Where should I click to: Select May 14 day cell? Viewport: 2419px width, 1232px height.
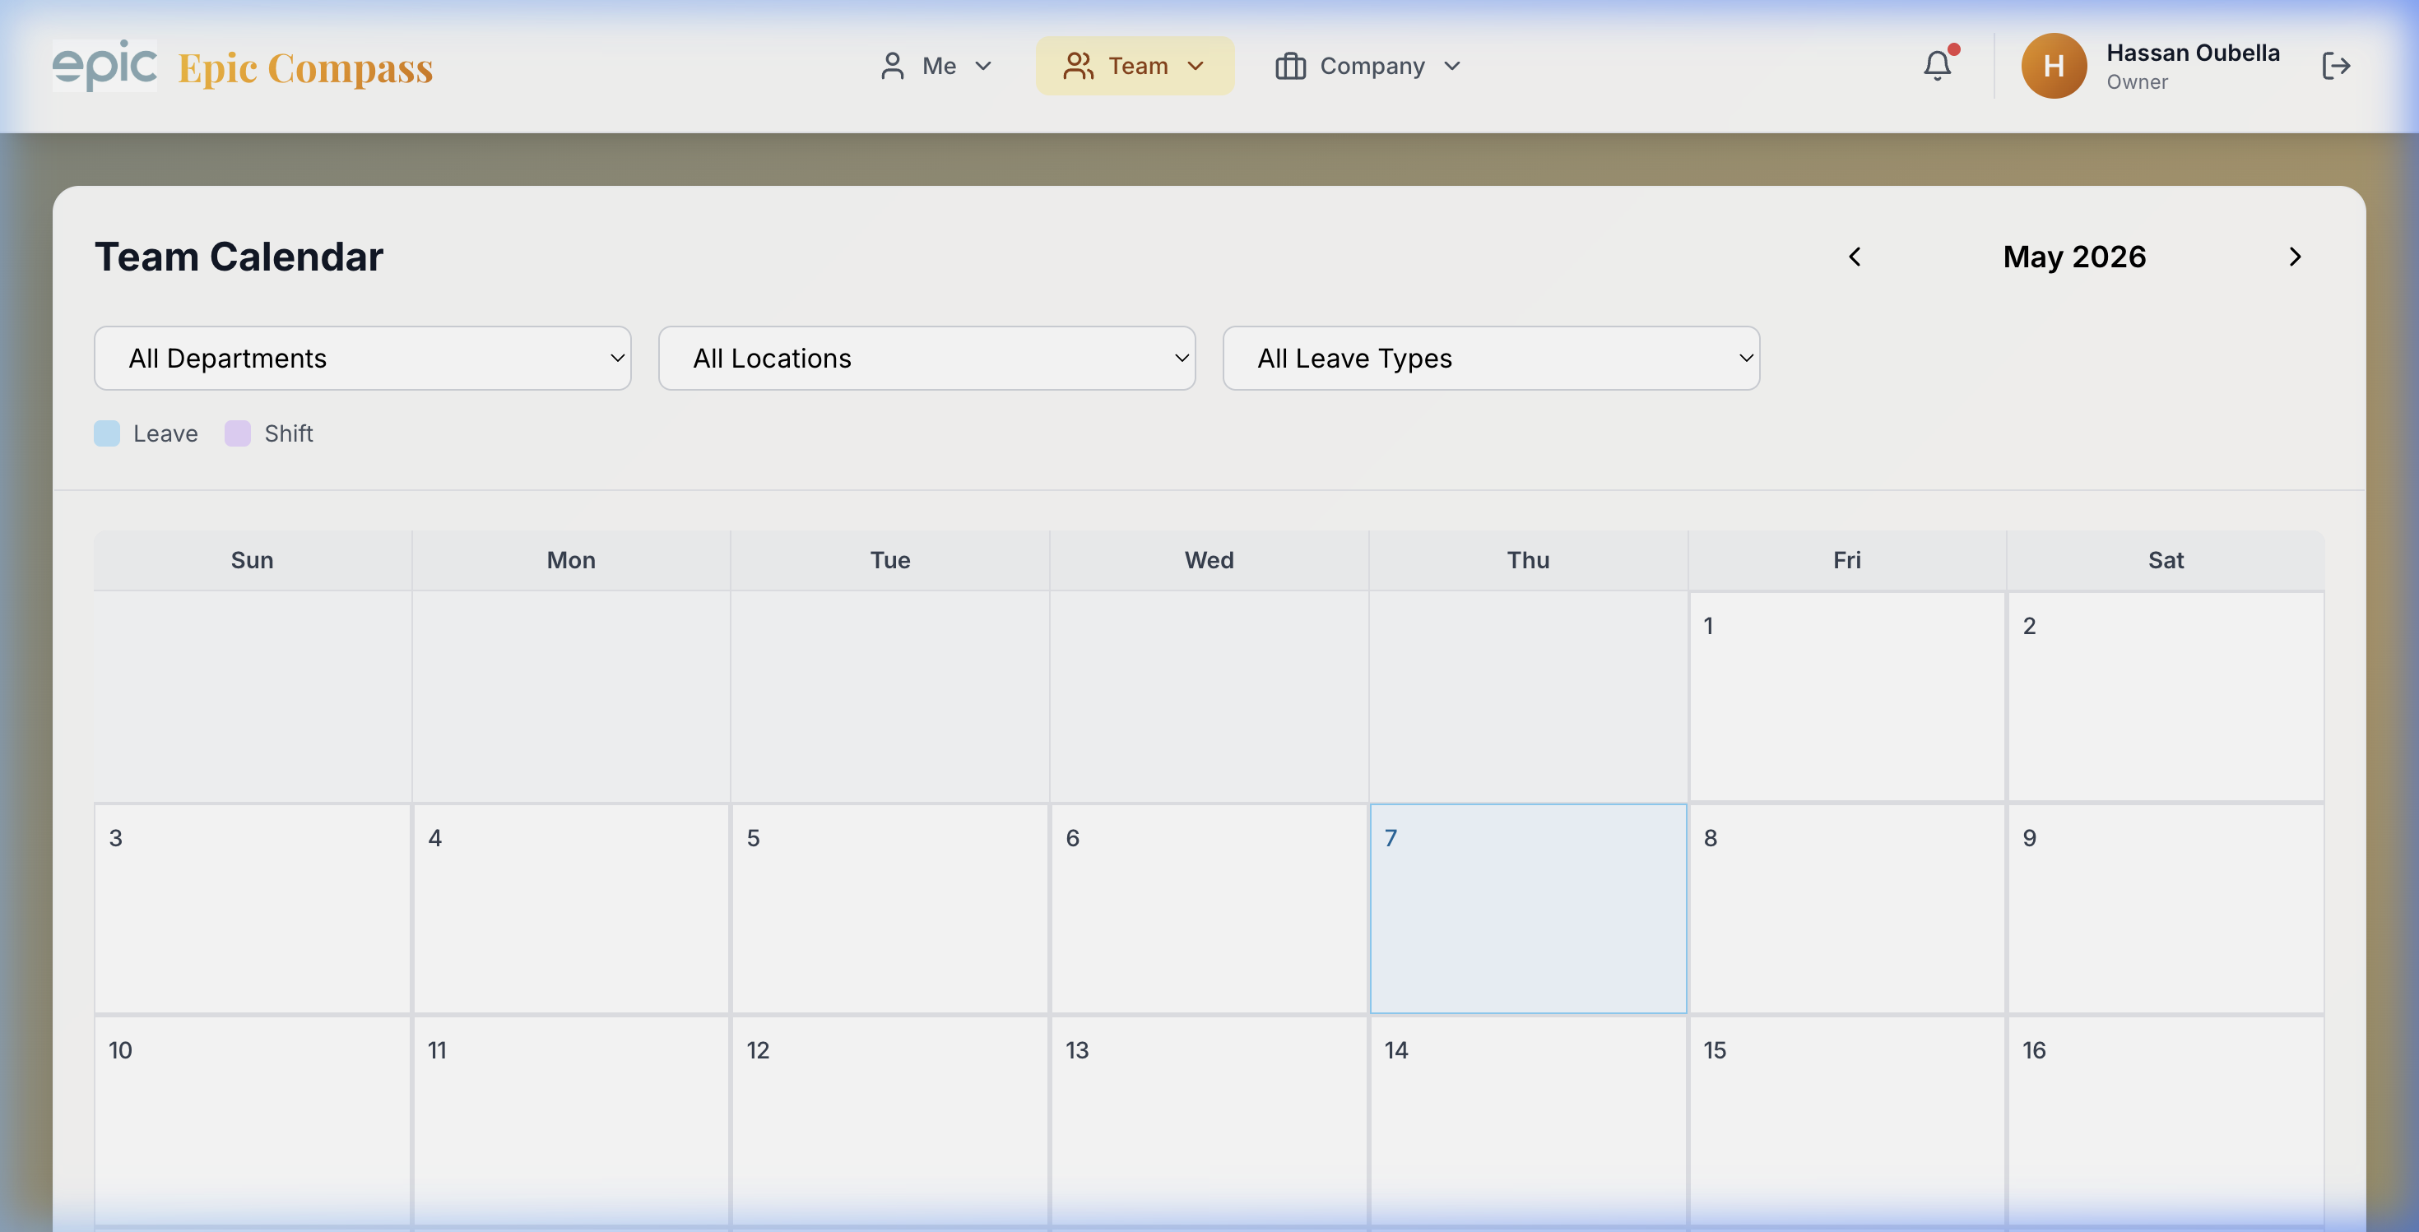(x=1528, y=1120)
